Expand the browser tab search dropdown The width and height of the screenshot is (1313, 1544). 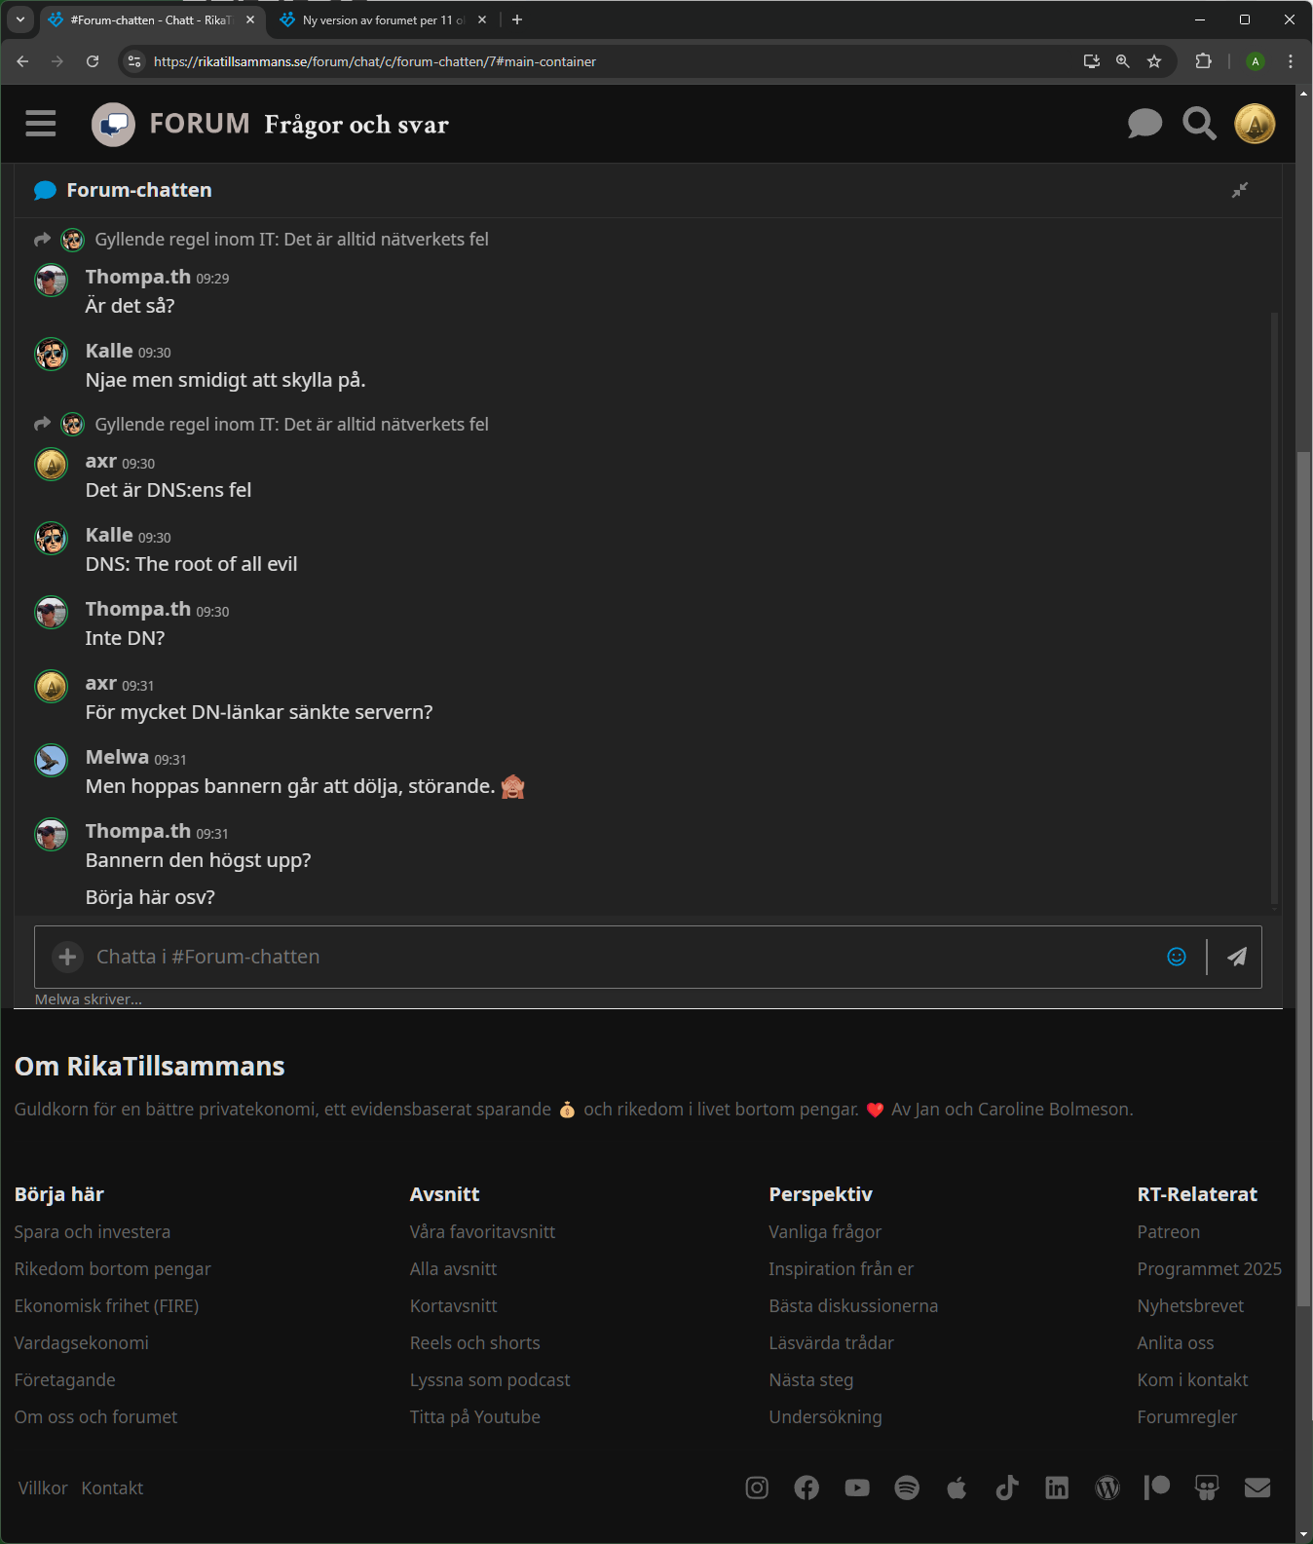pos(20,19)
